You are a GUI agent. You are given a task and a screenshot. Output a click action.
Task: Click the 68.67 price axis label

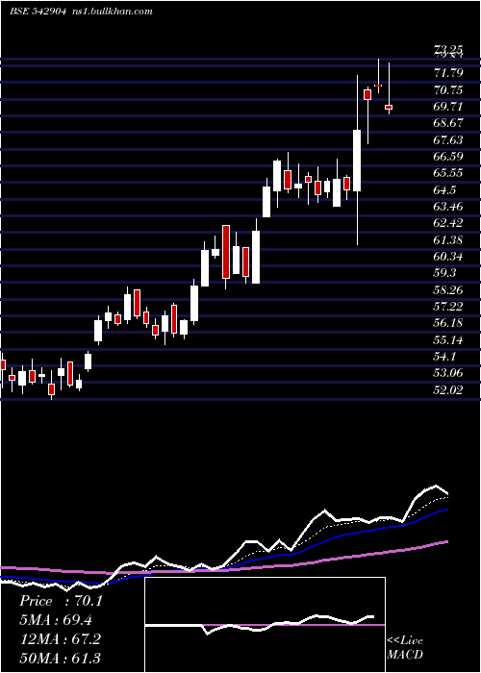[x=448, y=123]
